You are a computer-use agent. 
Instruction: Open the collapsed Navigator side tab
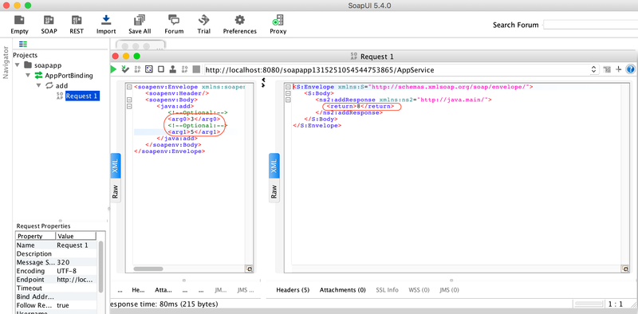tap(6, 62)
